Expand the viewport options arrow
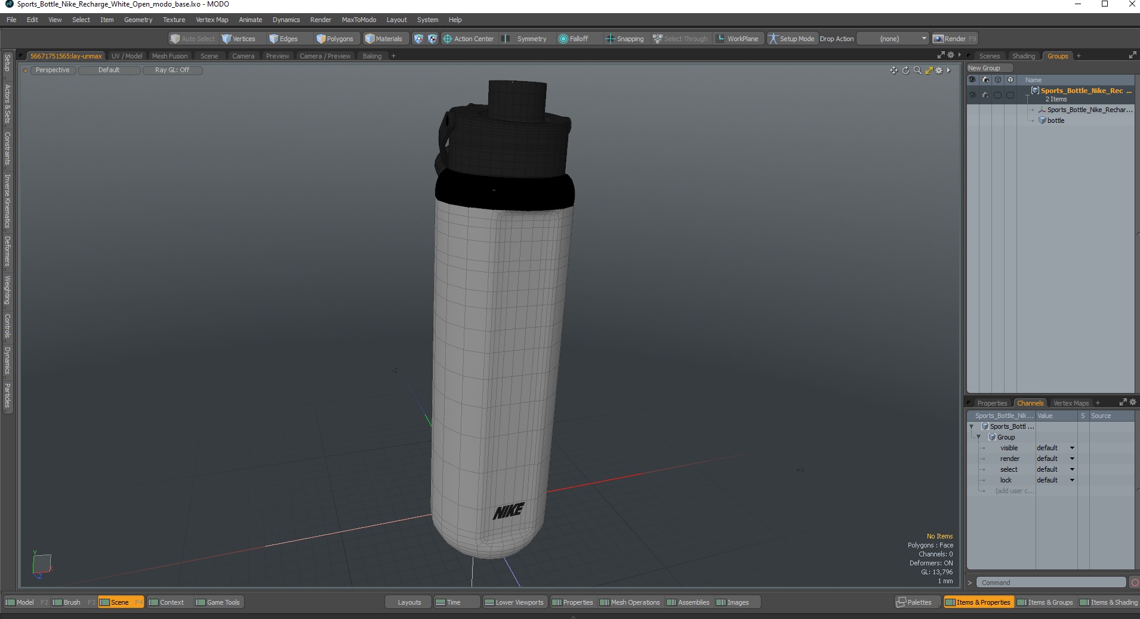Viewport: 1140px width, 619px height. [948, 70]
